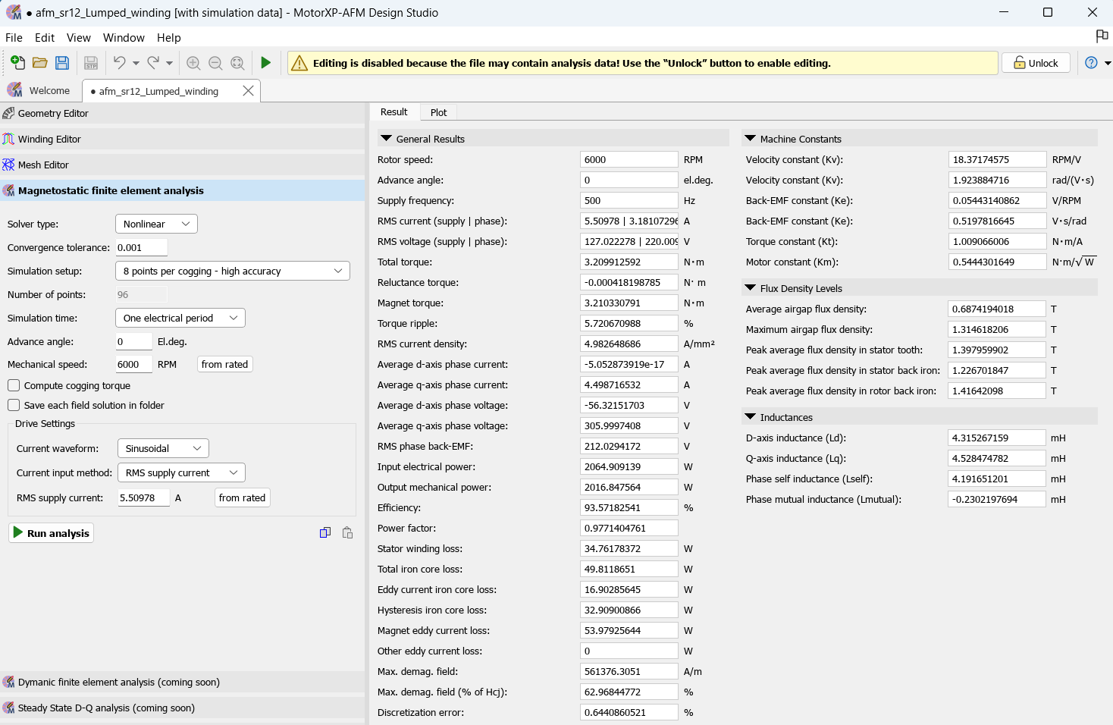Copy analysis settings with the copy icon
Viewport: 1113px width, 725px height.
pos(325,533)
